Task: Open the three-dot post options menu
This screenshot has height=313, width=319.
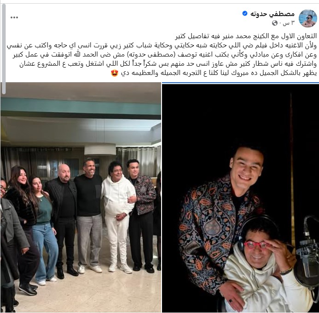Action: click(14, 17)
